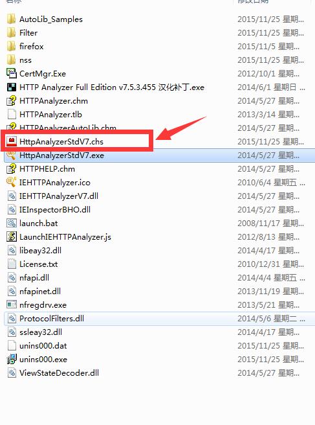315x425 pixels.
Task: Select the firefox folder name
Action: [32, 47]
